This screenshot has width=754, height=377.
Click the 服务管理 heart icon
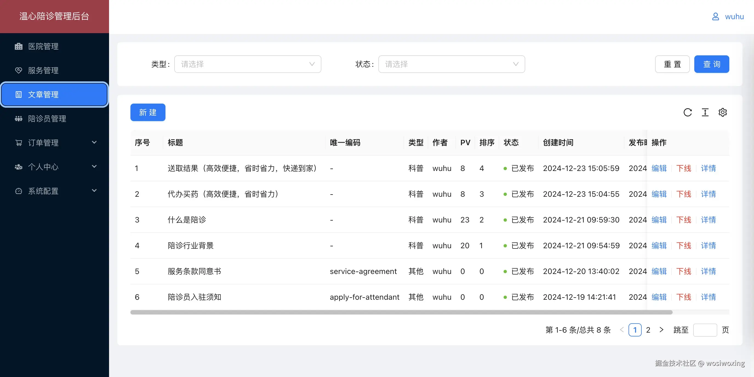[x=18, y=70]
